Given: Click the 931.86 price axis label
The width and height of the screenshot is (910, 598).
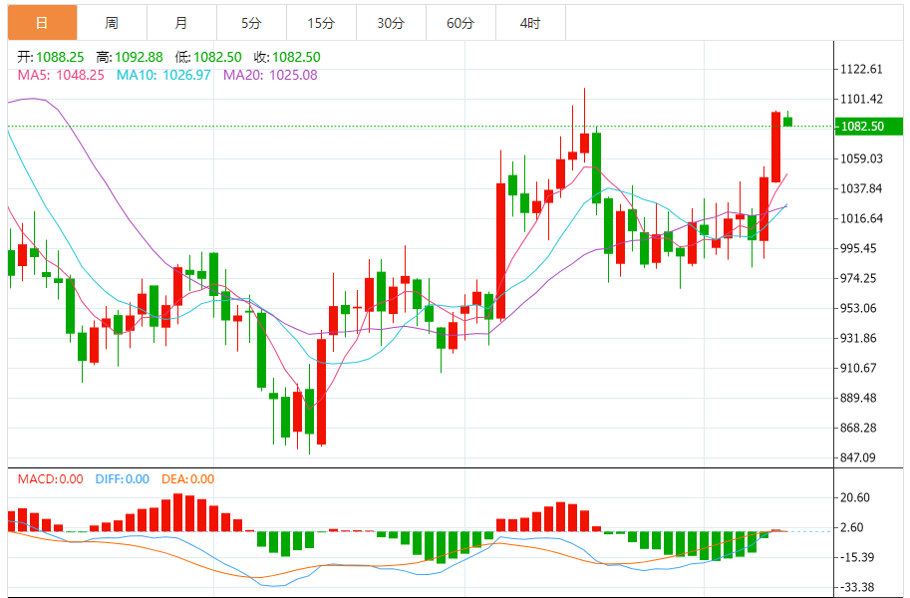Looking at the screenshot, I should 858,338.
